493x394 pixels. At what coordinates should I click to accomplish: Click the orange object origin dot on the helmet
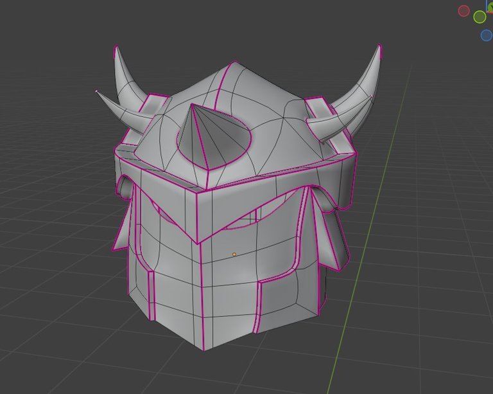(x=234, y=255)
